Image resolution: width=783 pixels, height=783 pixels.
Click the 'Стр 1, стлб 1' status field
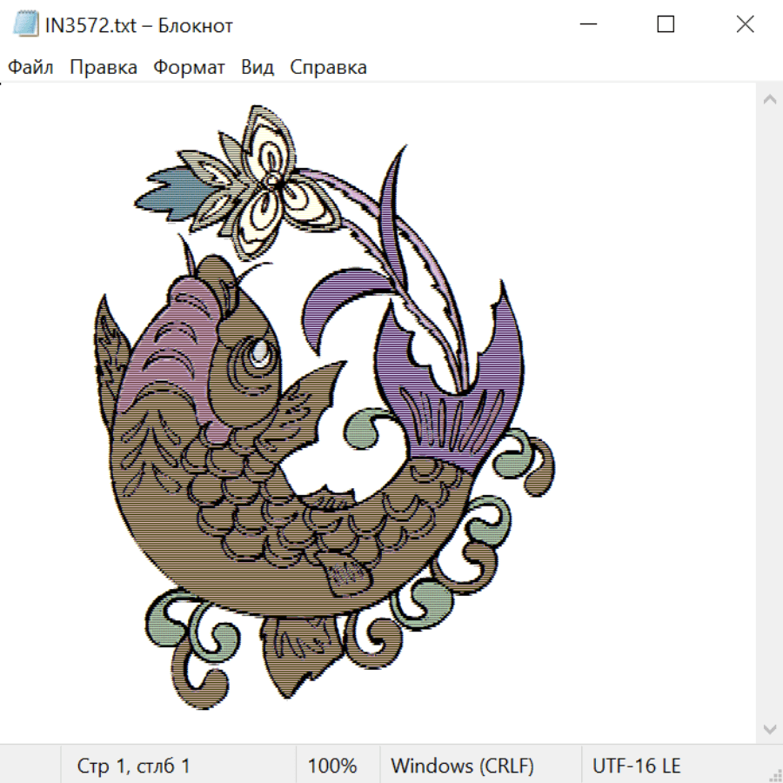click(133, 766)
